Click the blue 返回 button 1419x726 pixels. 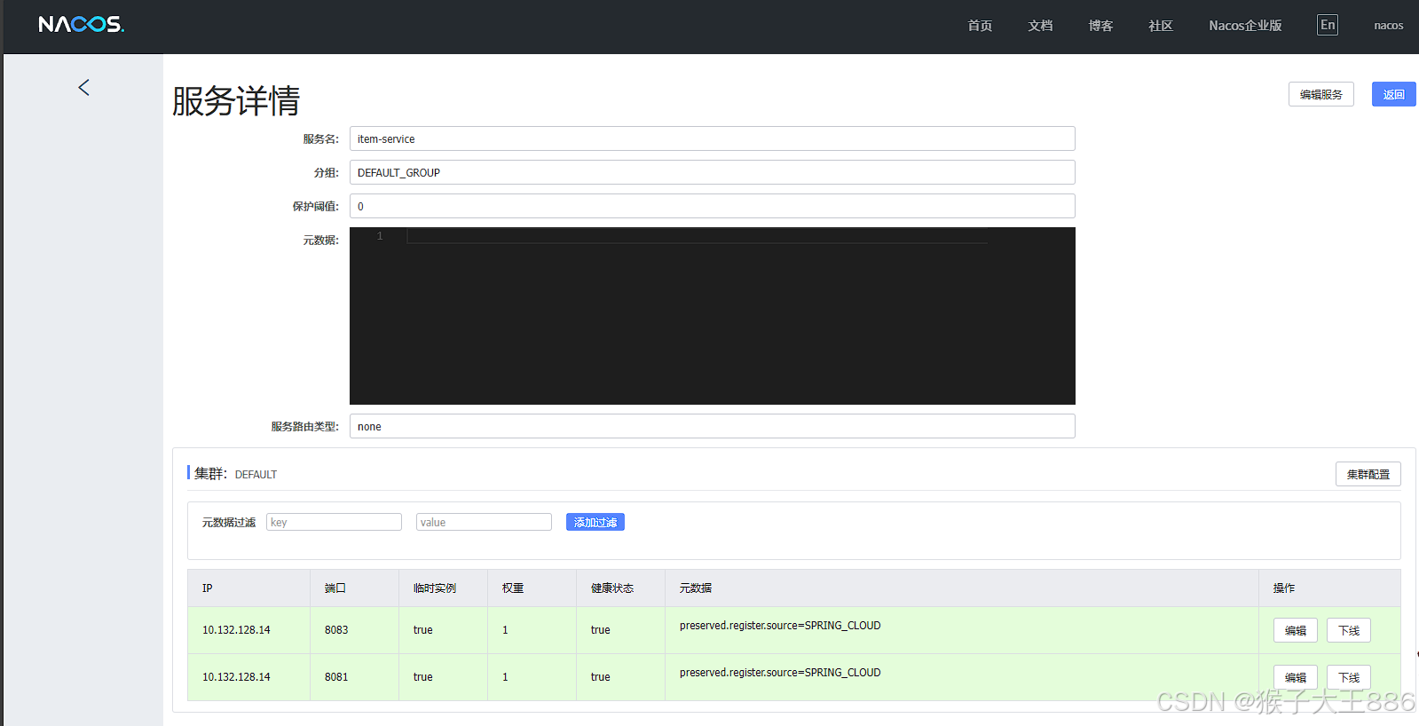tap(1394, 94)
